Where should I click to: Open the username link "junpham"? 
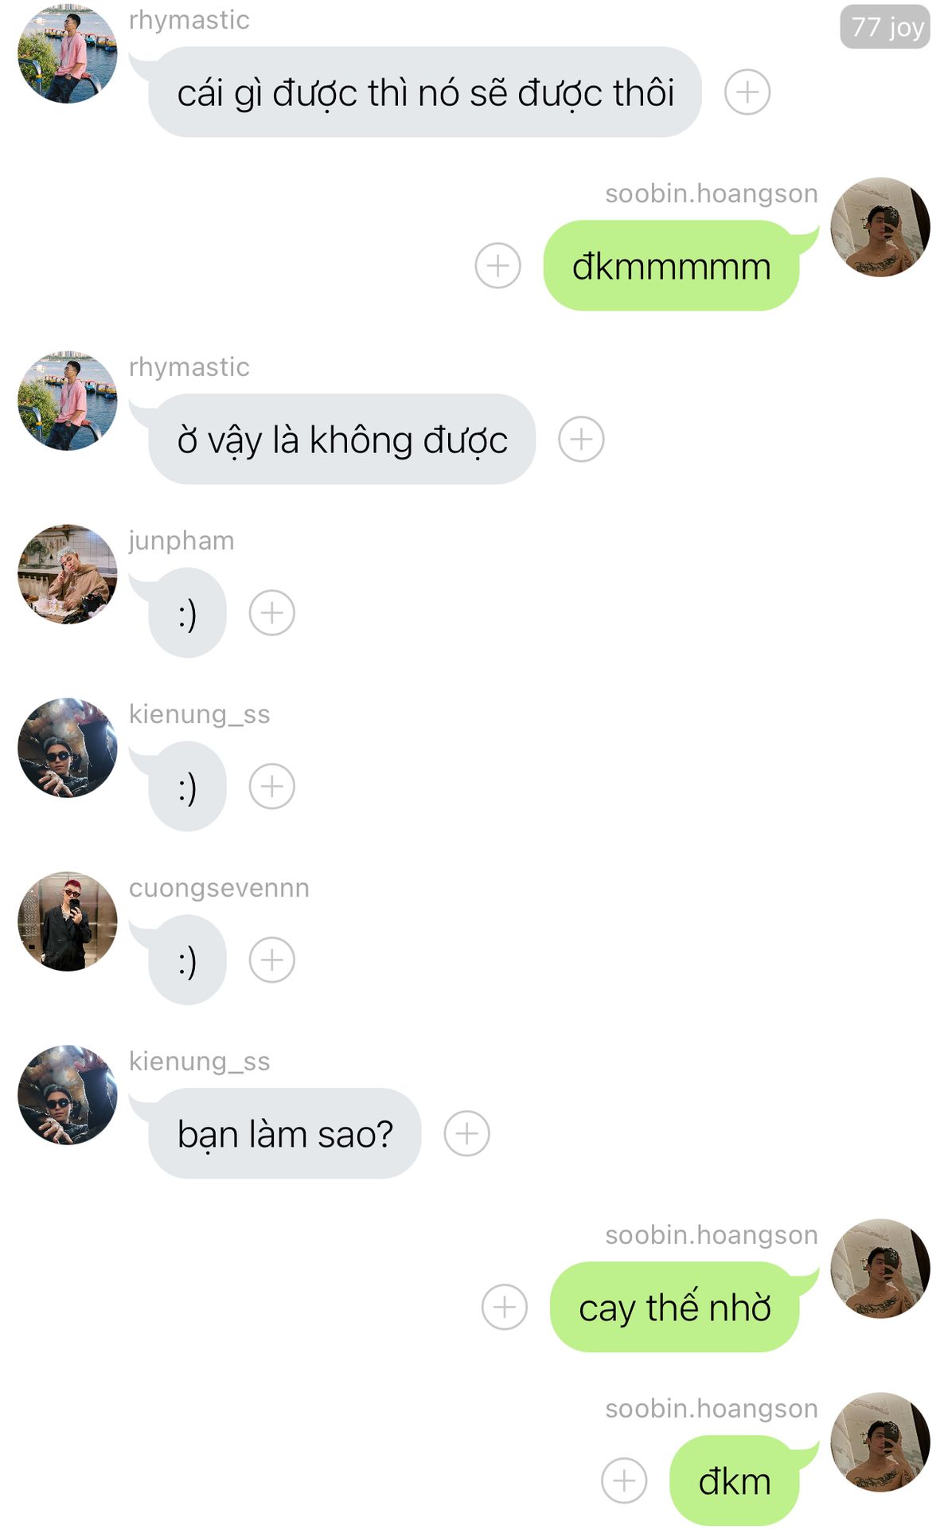click(x=181, y=541)
